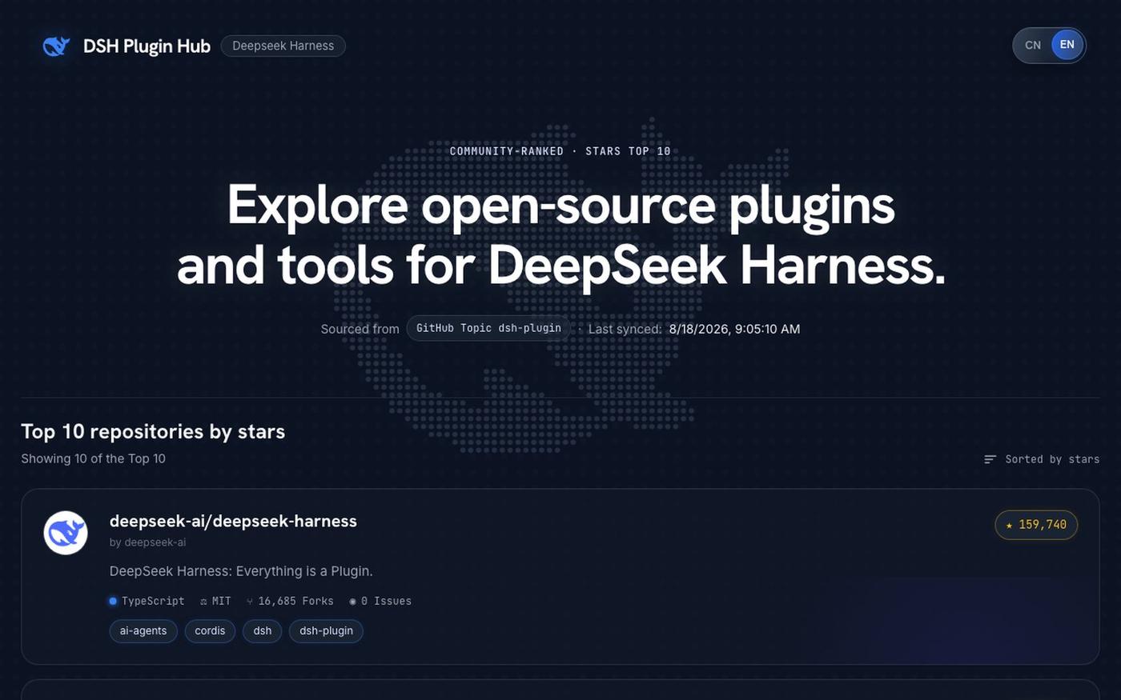Viewport: 1121px width, 700px height.
Task: Open deepseek-ai/deepseek-harness repository link
Action: pyautogui.click(x=233, y=521)
